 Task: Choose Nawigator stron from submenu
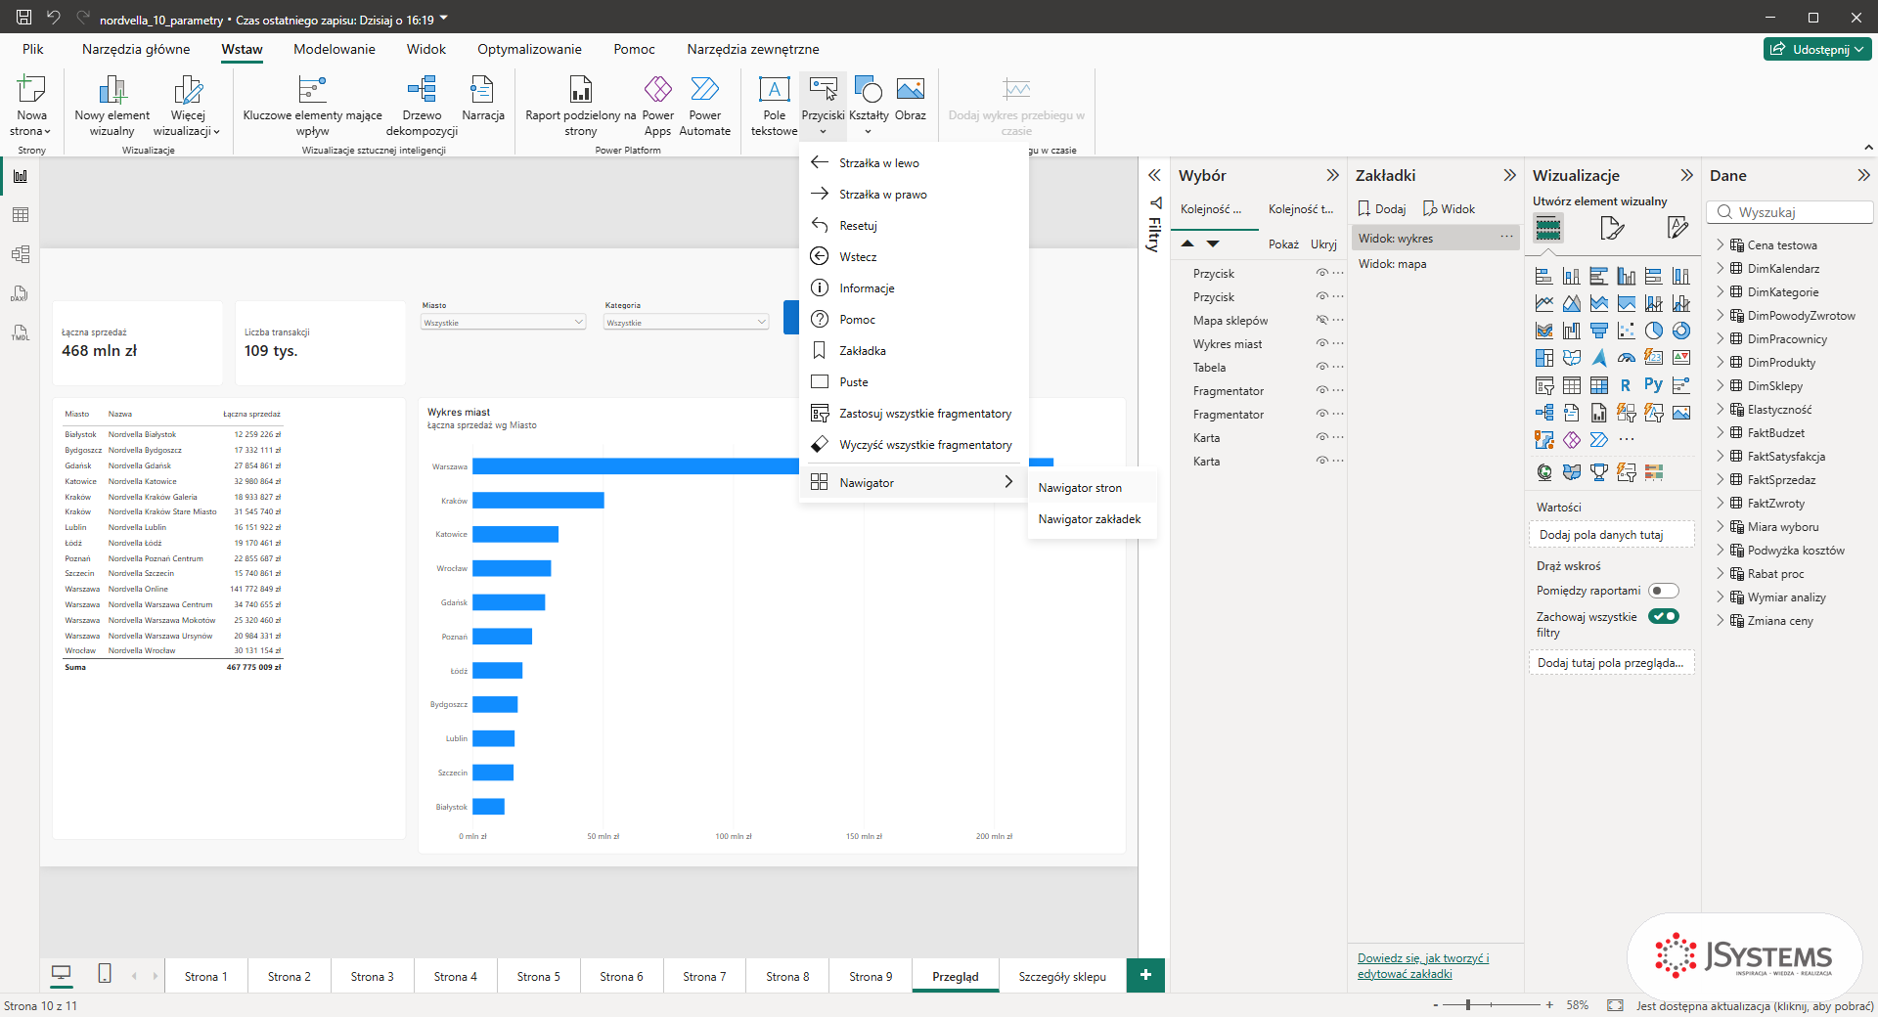click(1092, 488)
